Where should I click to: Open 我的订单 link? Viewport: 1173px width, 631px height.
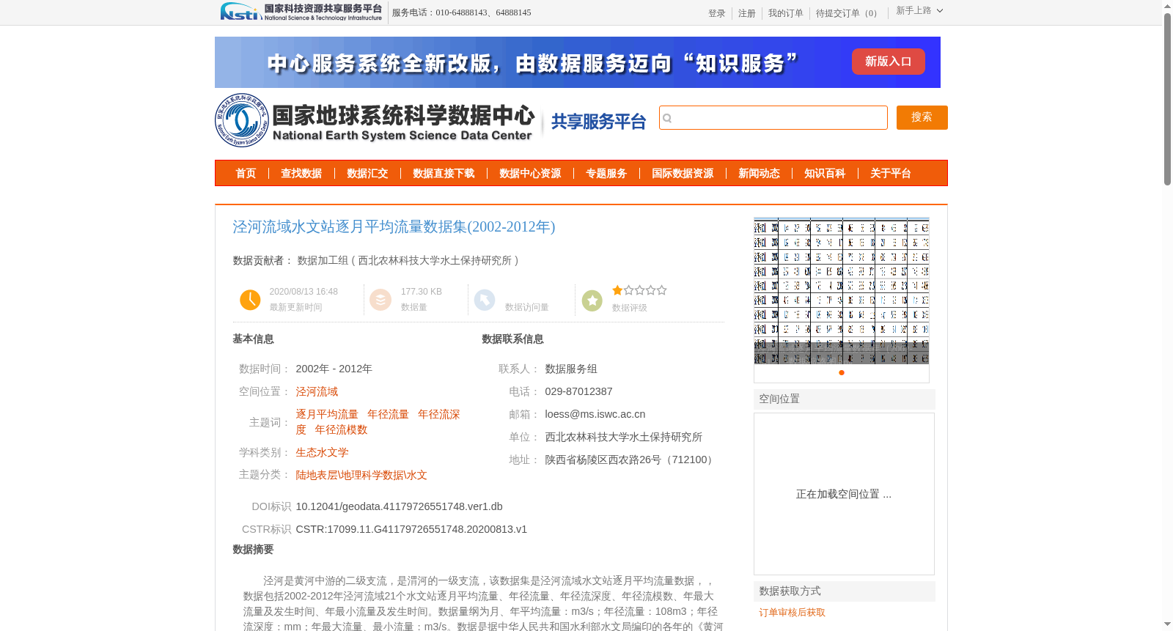click(785, 13)
